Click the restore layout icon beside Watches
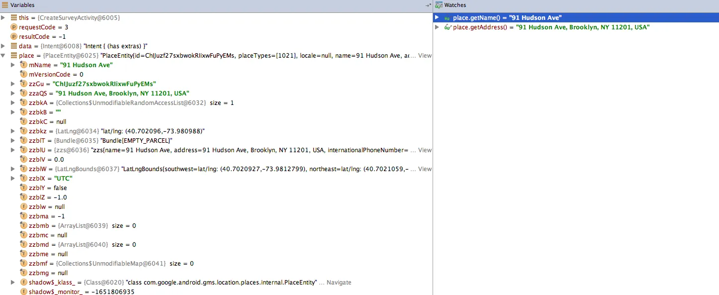This screenshot has width=719, height=295. [428, 5]
